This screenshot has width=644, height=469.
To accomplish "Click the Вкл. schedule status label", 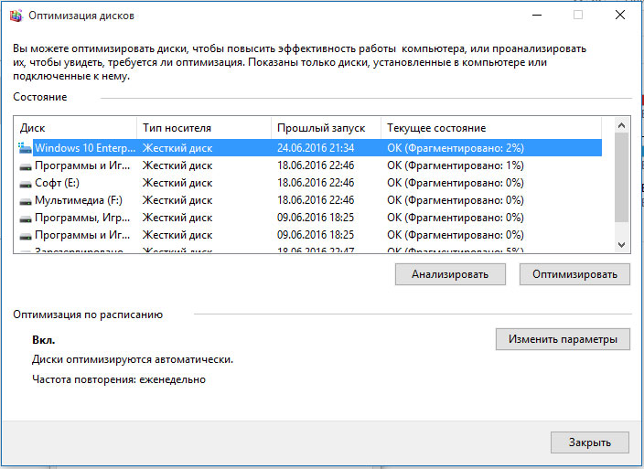I will coord(44,340).
